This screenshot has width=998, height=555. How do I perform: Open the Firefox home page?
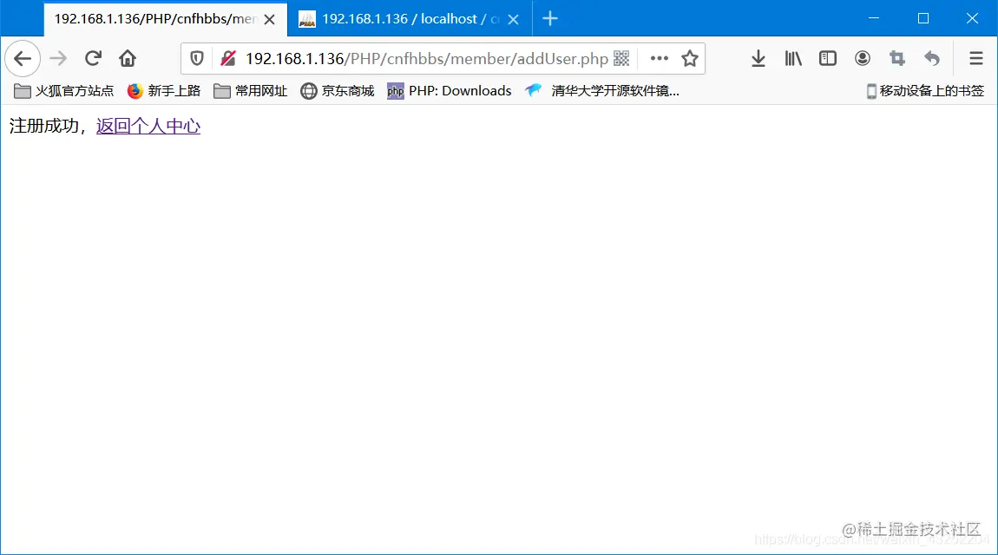point(128,58)
